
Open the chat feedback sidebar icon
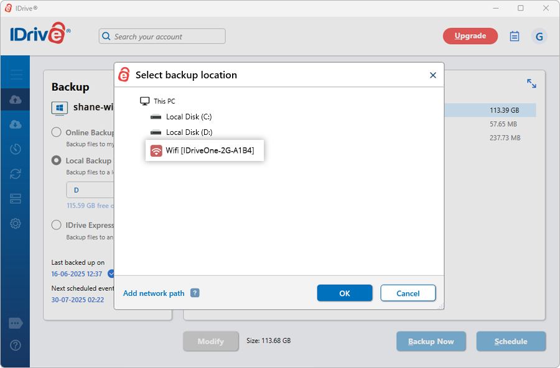16,323
